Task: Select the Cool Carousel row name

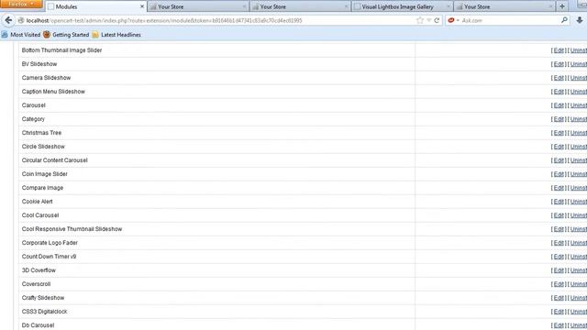Action: (x=40, y=215)
